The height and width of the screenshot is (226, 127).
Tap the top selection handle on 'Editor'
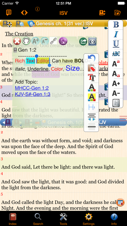click(x=37, y=56)
